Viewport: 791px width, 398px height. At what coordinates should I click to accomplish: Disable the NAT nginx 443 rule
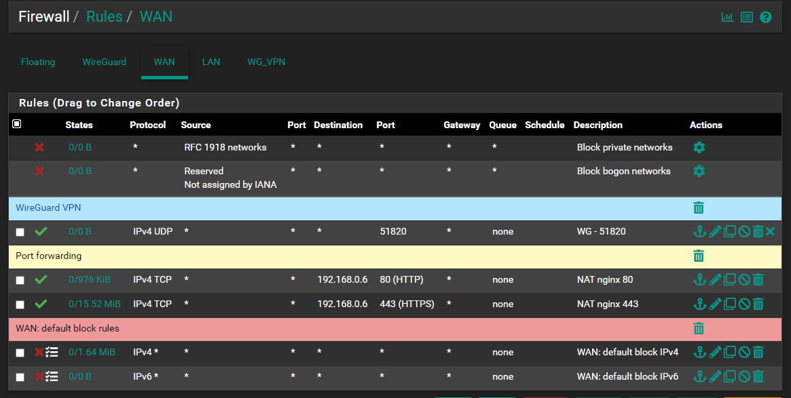point(744,304)
